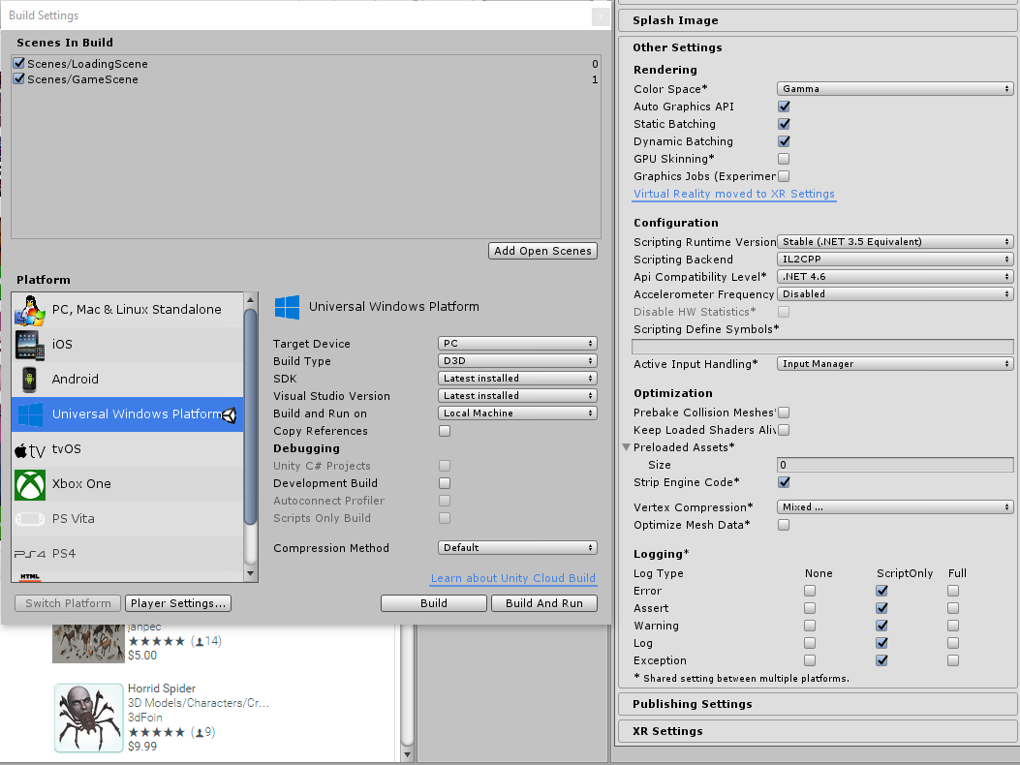Open Visual Studio Version dropdown
Screen dimensions: 1020x765
(x=517, y=395)
